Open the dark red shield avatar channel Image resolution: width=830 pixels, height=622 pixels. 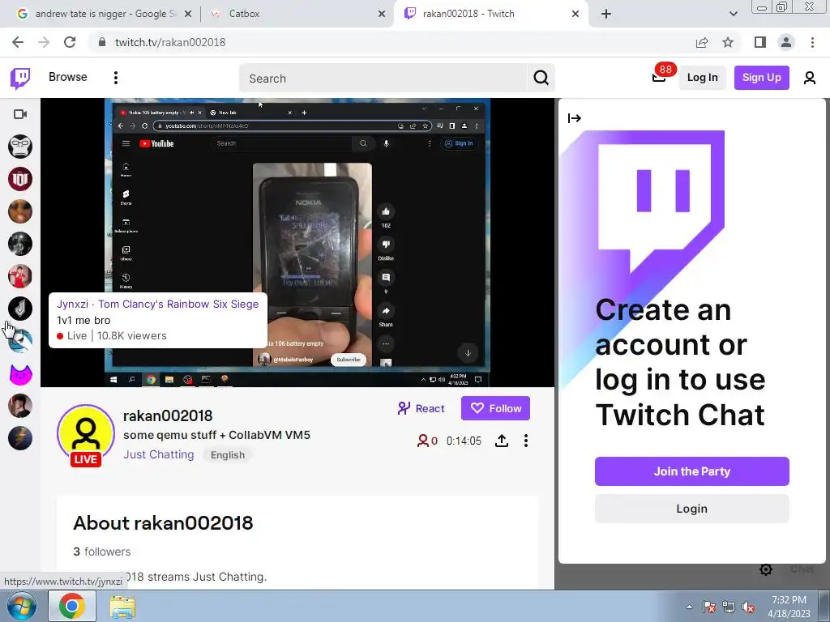[x=20, y=179]
